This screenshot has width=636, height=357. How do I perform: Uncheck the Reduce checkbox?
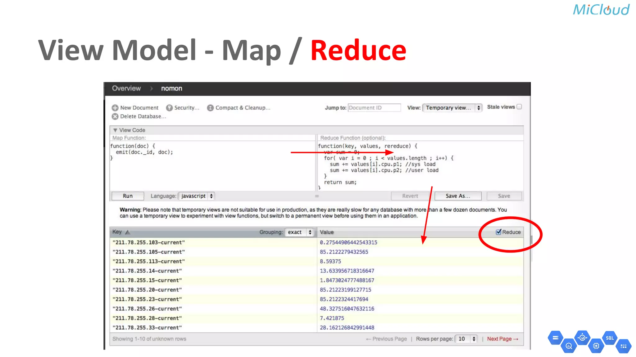click(x=498, y=232)
